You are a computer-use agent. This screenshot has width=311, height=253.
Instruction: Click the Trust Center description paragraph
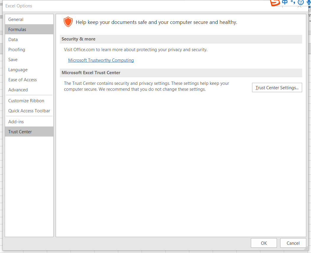pos(146,86)
